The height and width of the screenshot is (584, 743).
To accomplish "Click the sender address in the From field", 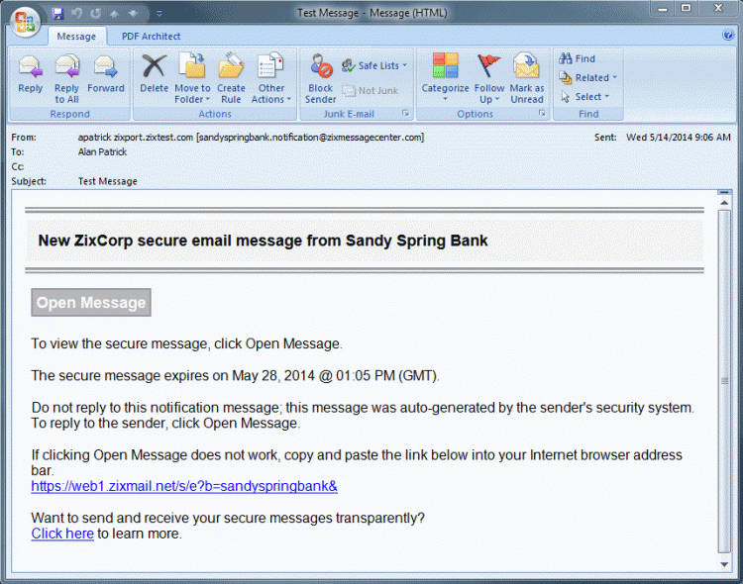I will click(x=251, y=138).
